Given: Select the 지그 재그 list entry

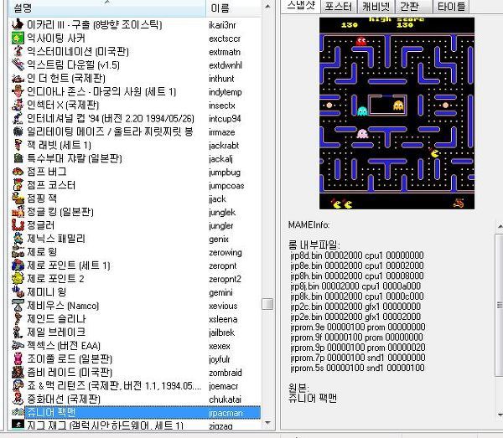Looking at the screenshot, I should [x=137, y=425].
